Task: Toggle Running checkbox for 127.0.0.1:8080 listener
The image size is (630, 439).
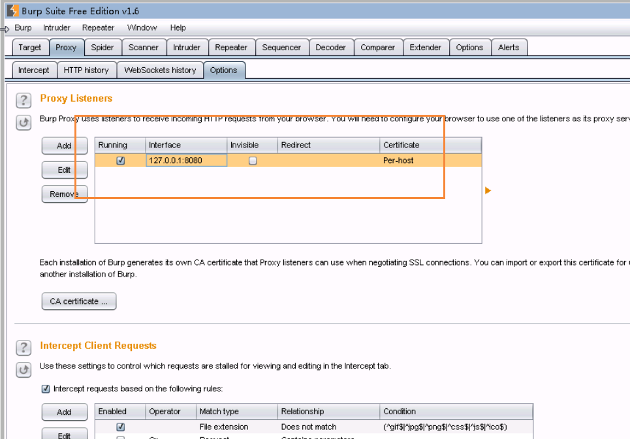Action: click(121, 160)
